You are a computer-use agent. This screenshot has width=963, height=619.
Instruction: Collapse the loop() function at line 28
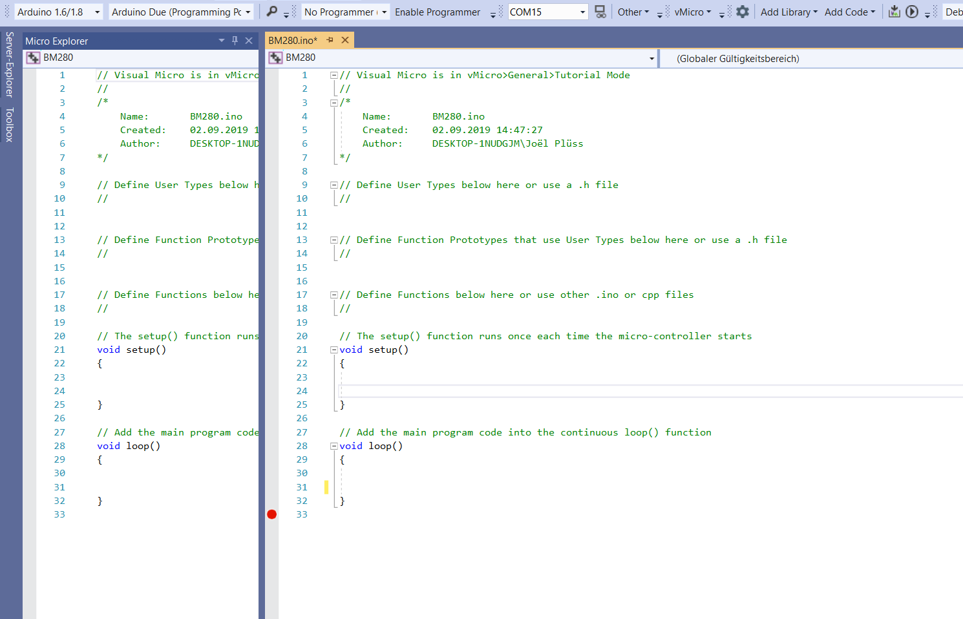tap(334, 446)
